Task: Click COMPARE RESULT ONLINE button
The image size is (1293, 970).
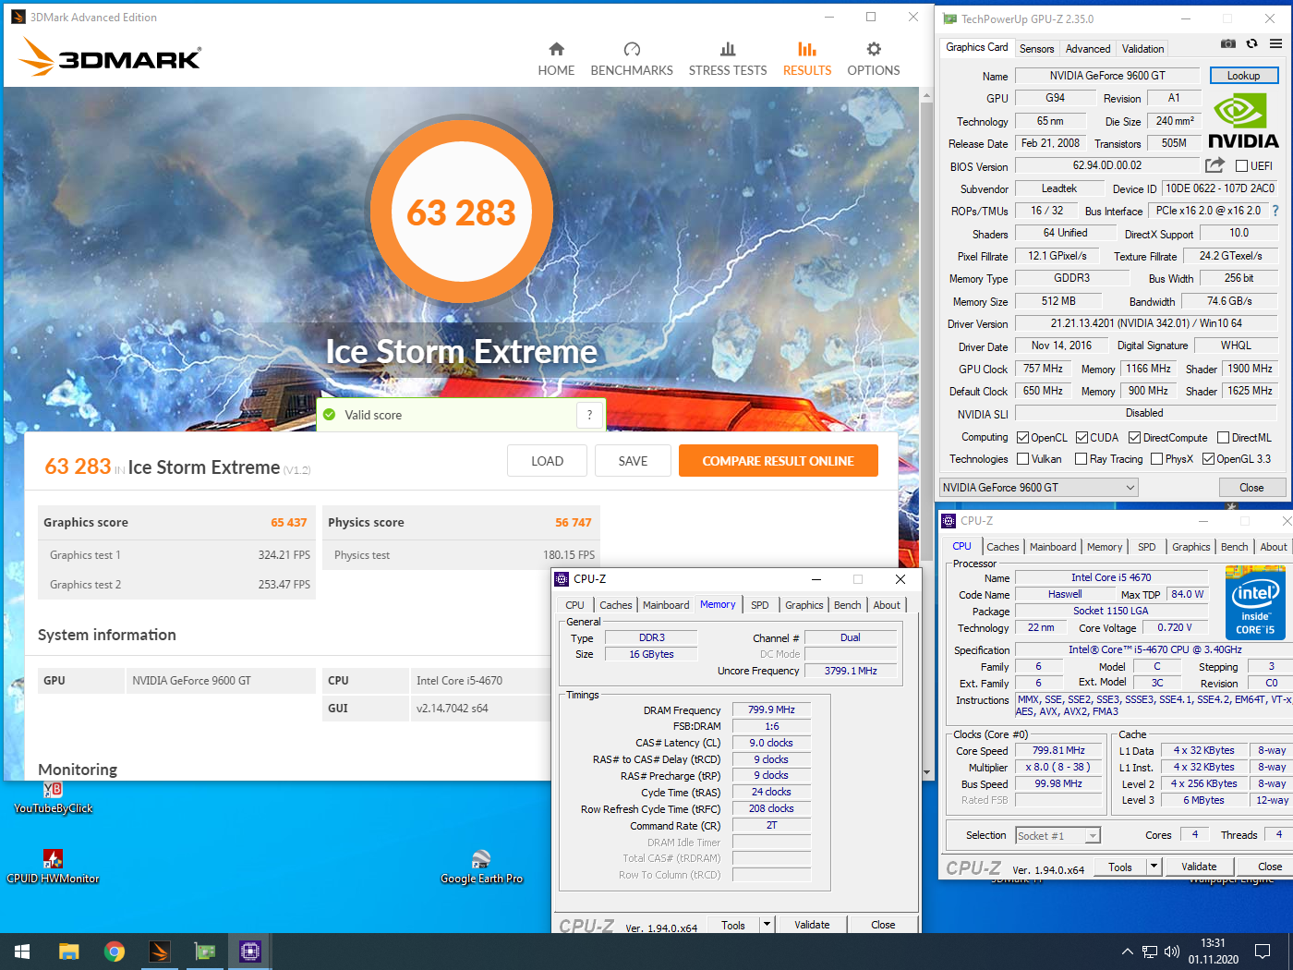Action: (778, 461)
